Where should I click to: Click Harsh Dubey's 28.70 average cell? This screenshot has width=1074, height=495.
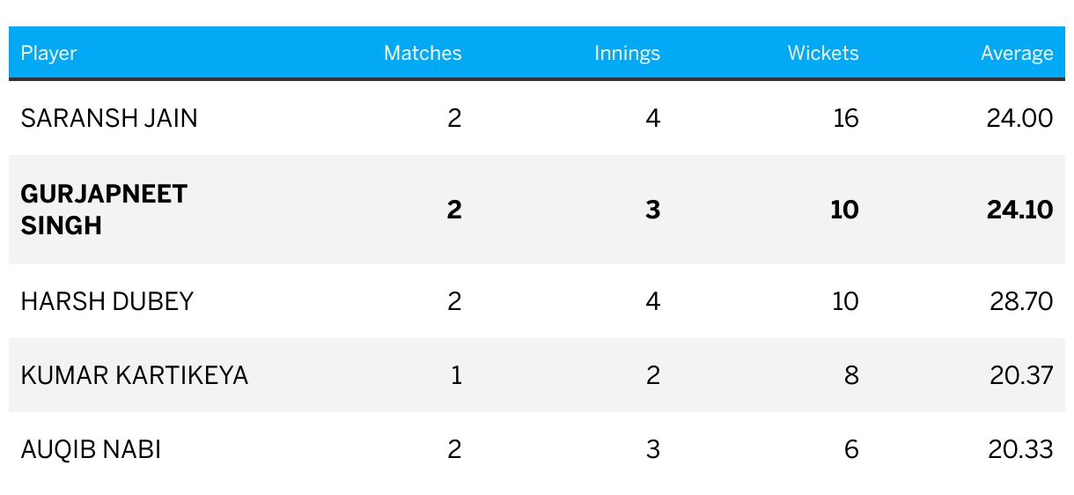pos(1021,301)
